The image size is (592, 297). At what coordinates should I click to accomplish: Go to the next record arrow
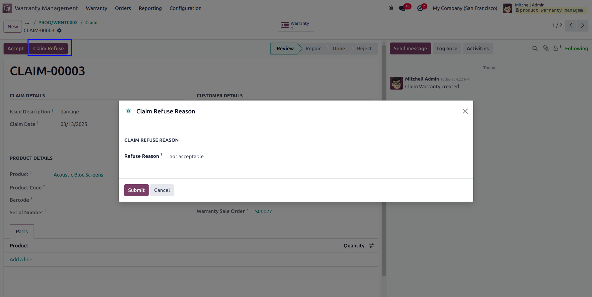583,25
